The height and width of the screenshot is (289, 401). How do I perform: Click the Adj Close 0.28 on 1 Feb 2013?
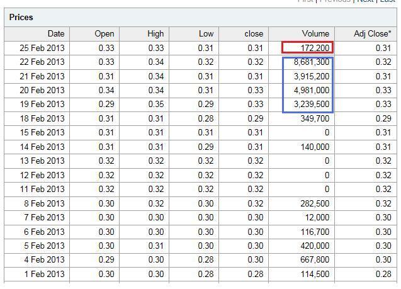coord(383,274)
